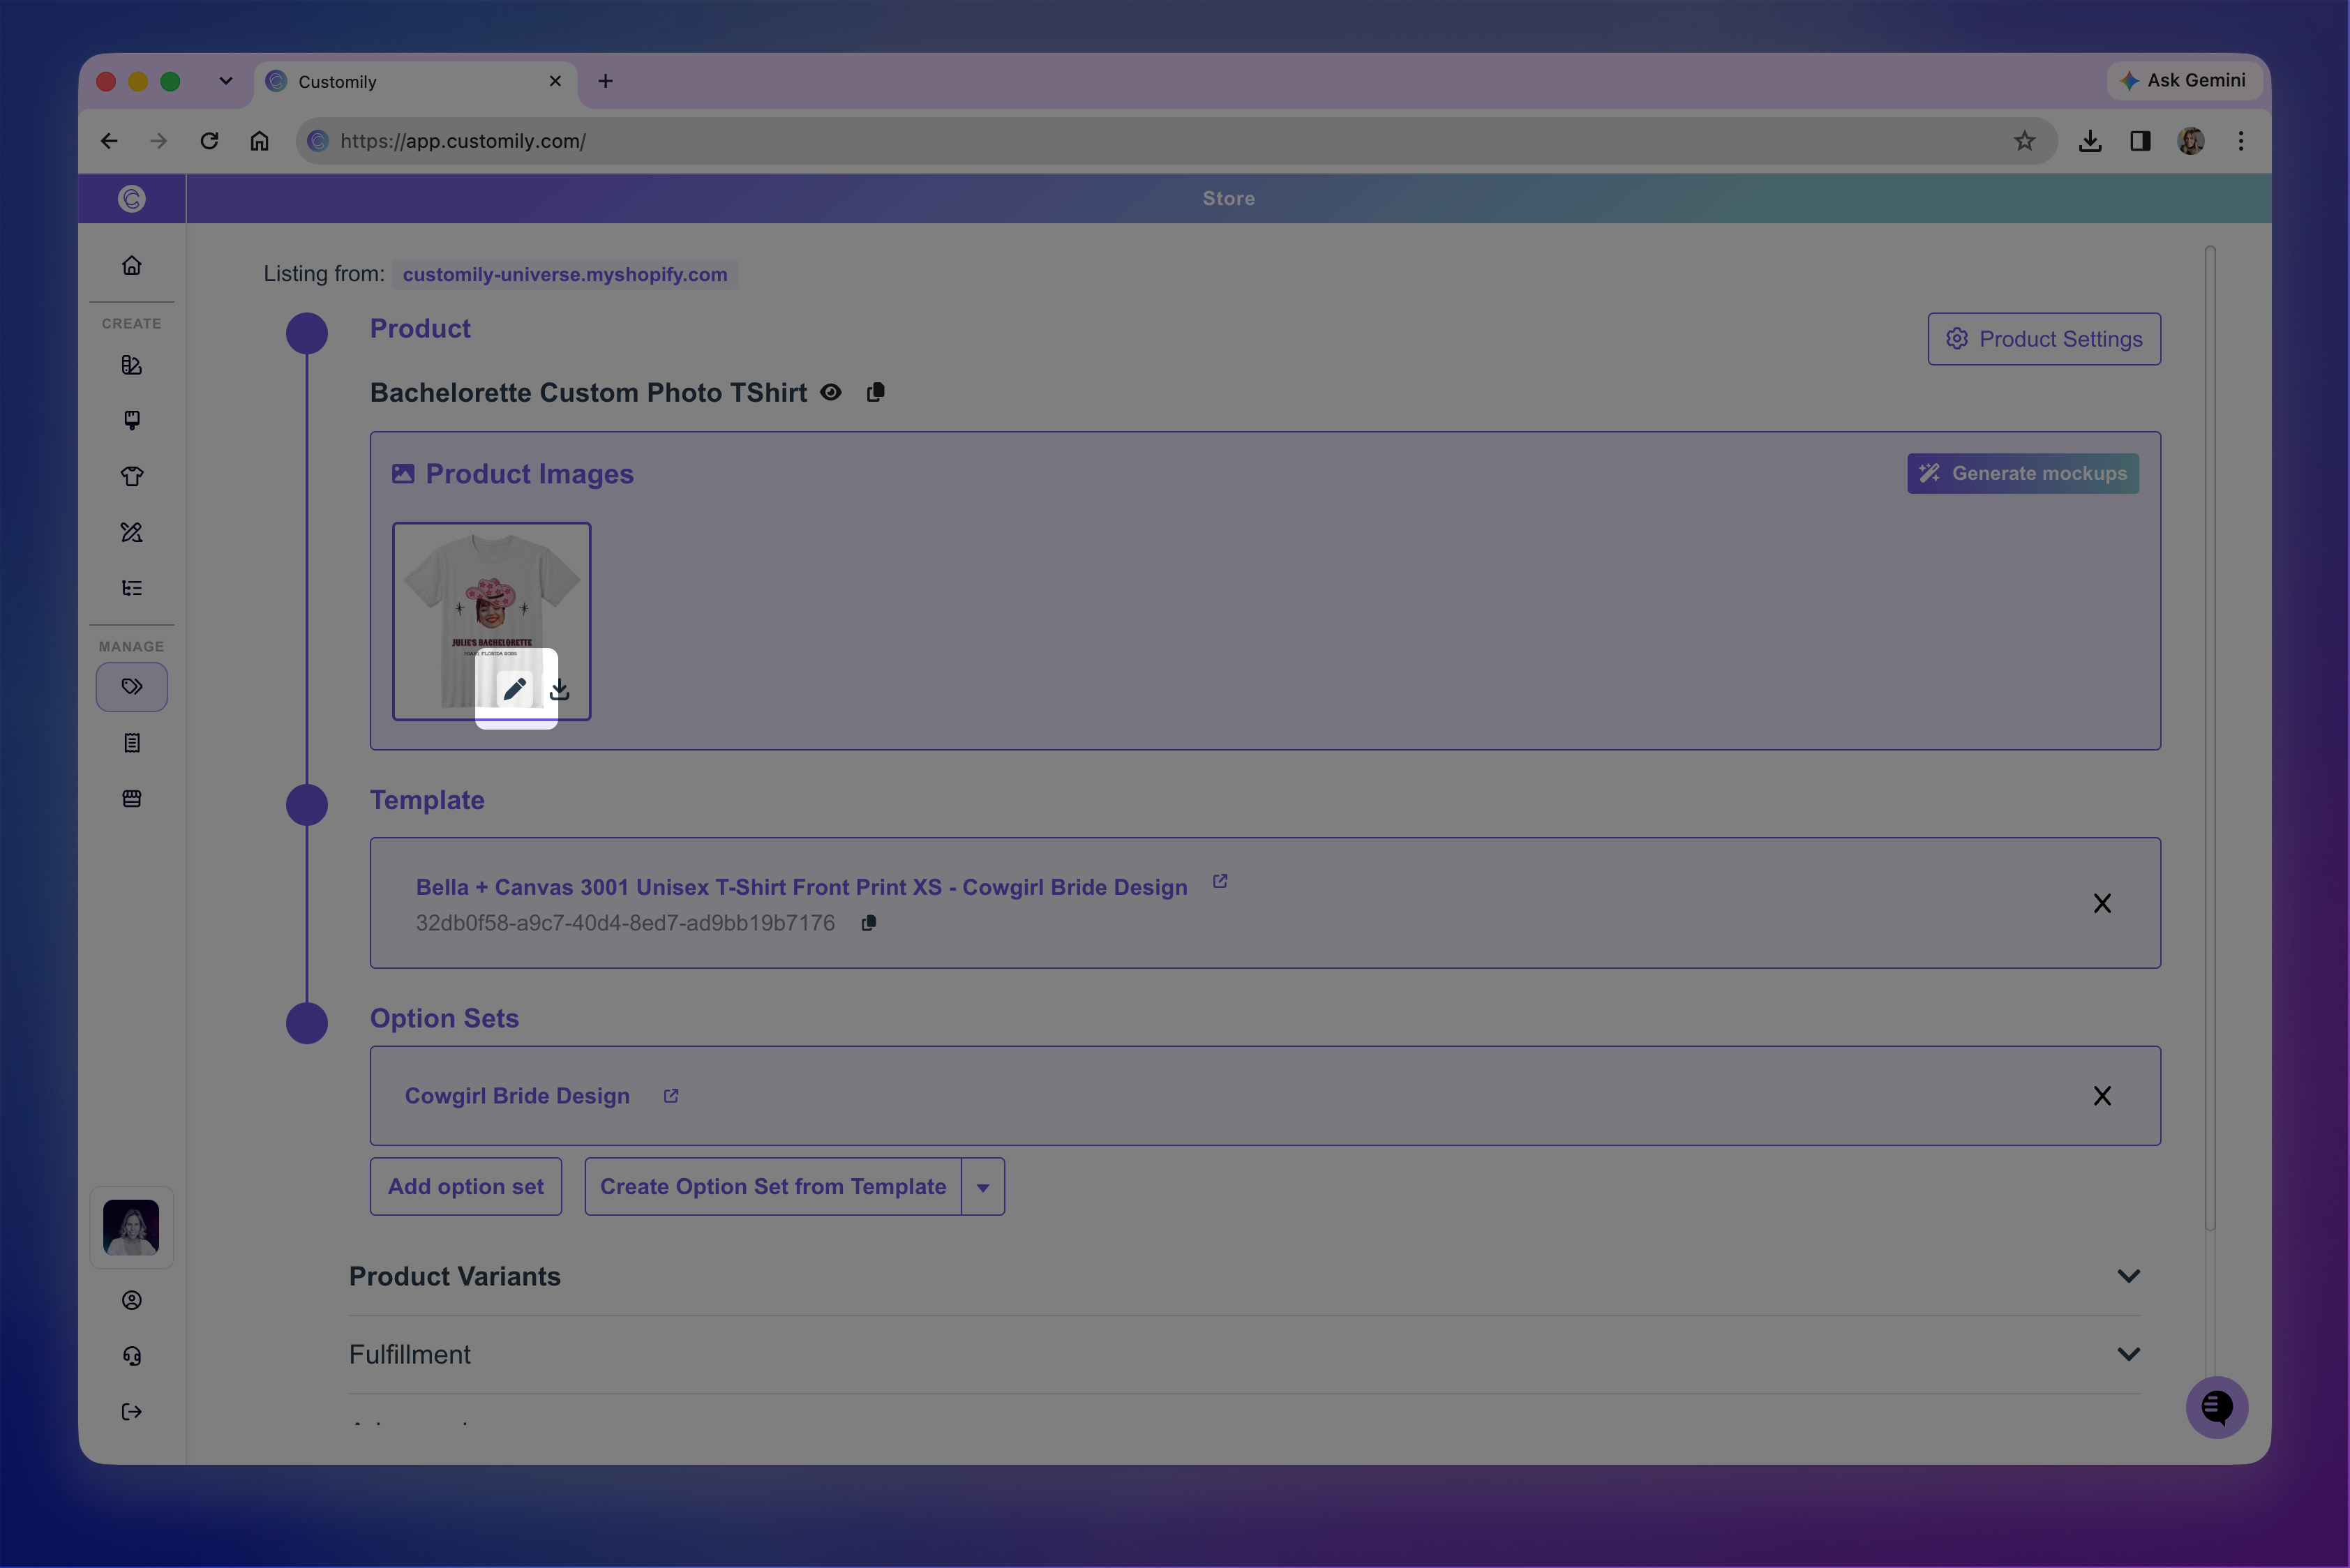This screenshot has width=2350, height=1568.
Task: Remove the Cowgirl Bride Design option set
Action: pos(2102,1096)
